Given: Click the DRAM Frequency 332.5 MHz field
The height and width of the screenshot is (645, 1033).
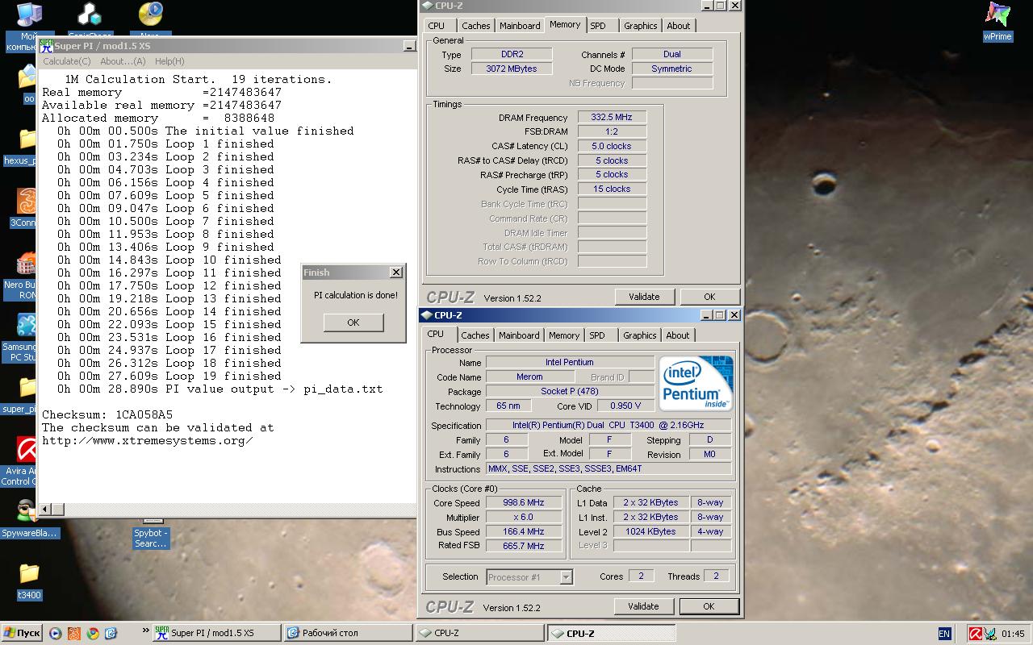Looking at the screenshot, I should tap(612, 117).
